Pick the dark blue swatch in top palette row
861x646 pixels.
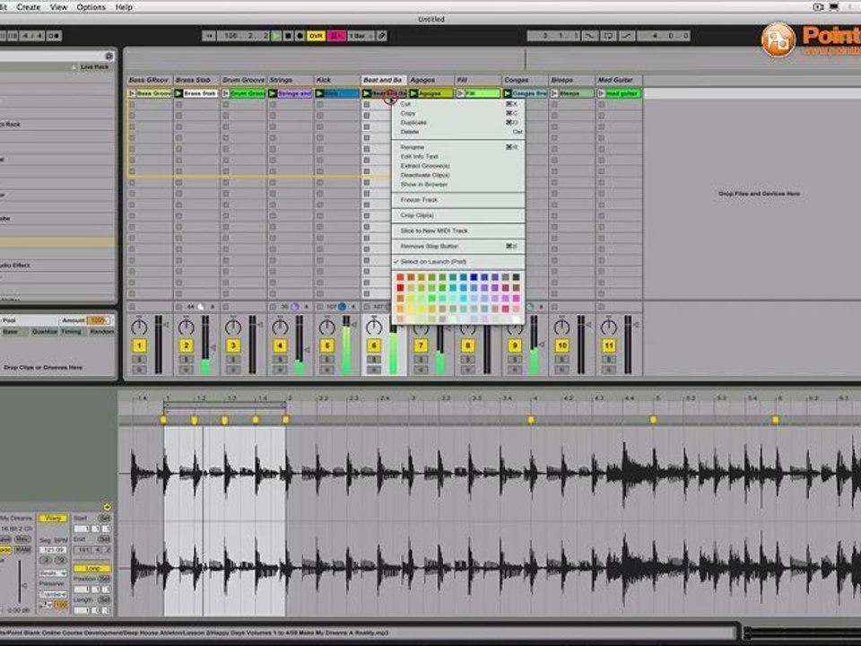[x=474, y=277]
